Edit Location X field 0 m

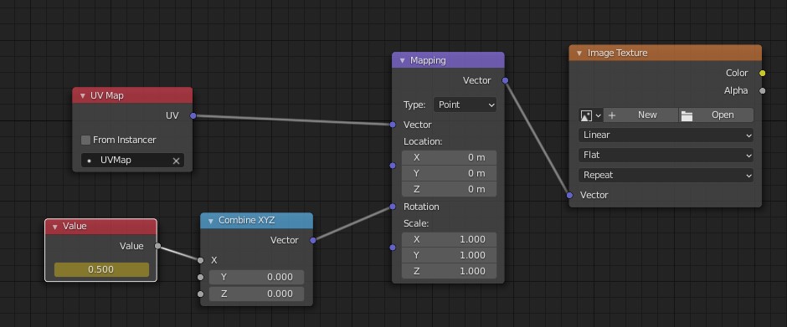[x=450, y=157]
